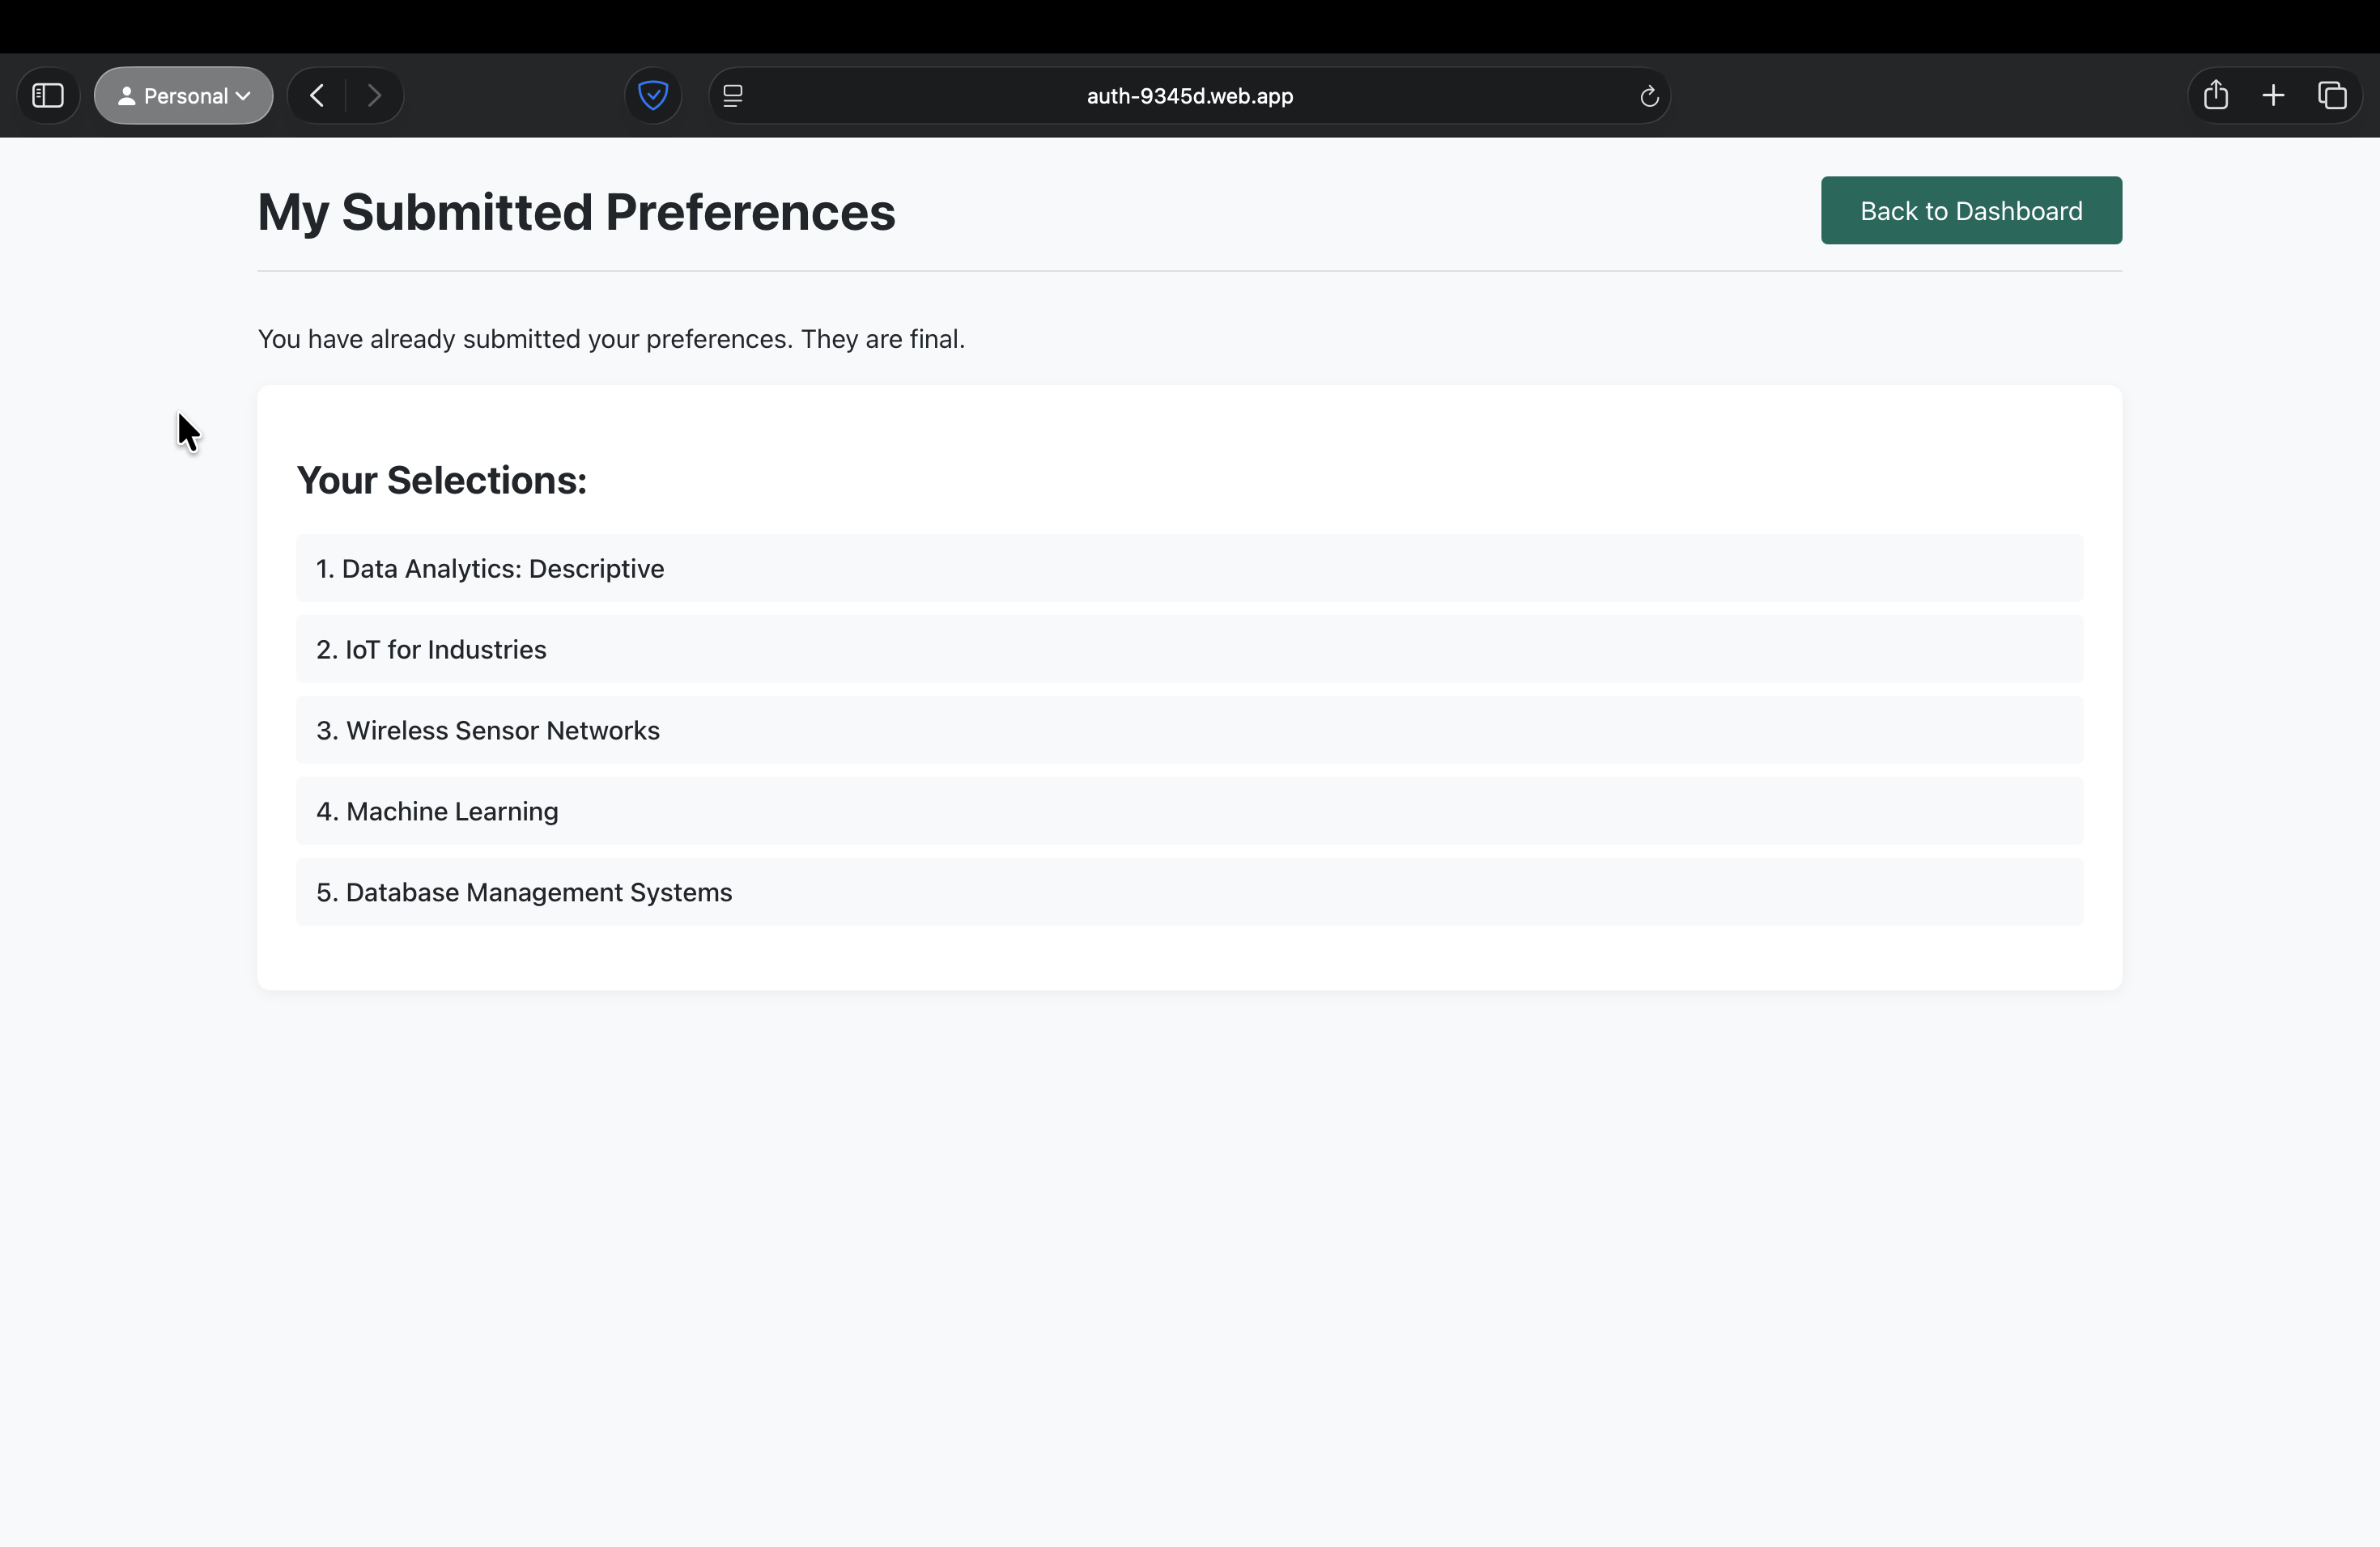Select the Database Management Systems entry
Viewport: 2380px width, 1547px height.
[x=1189, y=892]
